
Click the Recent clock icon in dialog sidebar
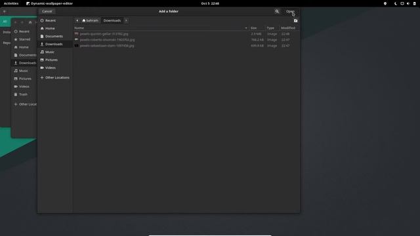click(x=42, y=20)
